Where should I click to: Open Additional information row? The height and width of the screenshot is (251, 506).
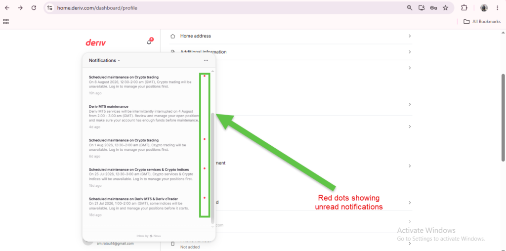(291, 52)
